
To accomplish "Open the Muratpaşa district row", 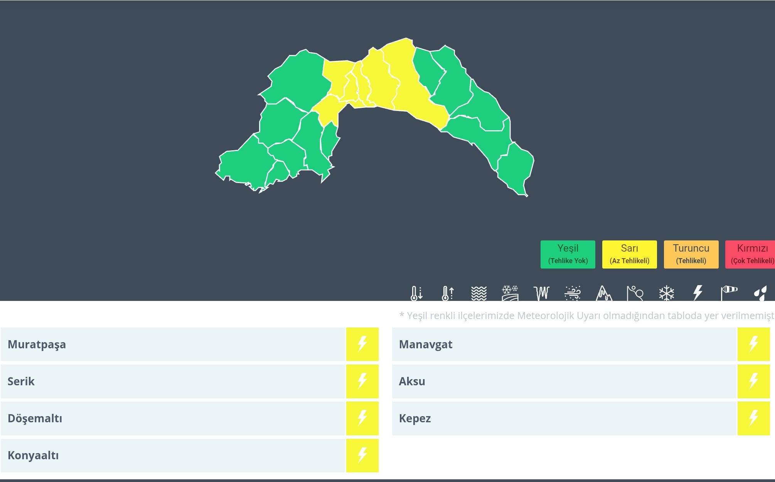I will pyautogui.click(x=172, y=344).
